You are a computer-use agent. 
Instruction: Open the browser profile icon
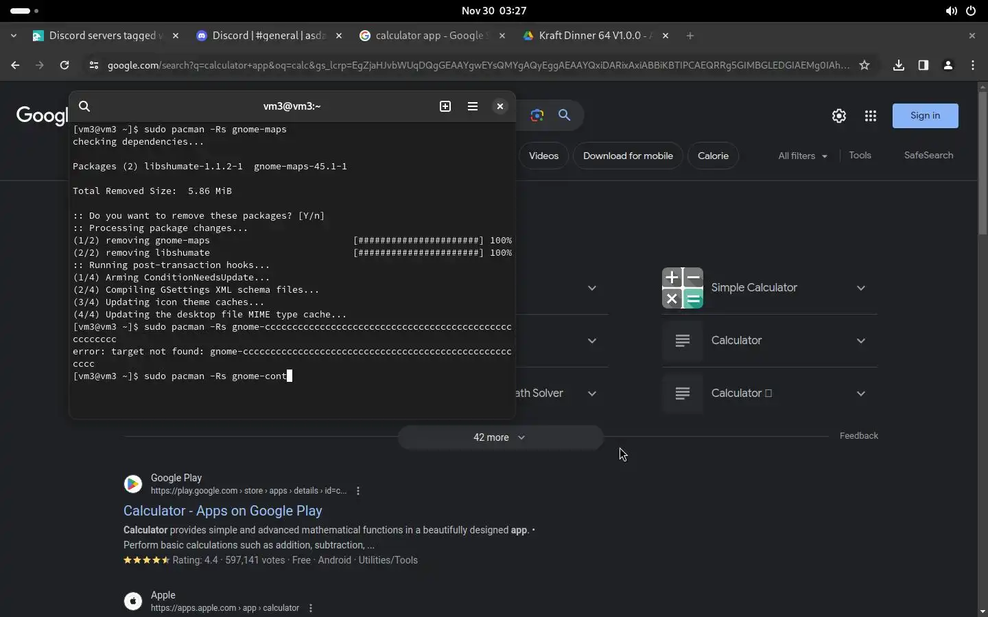[x=948, y=65]
